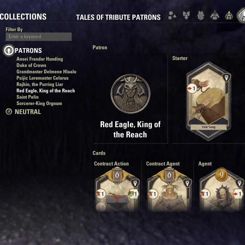
Task: Click the Neutral category round icon
Action: pyautogui.click(x=9, y=112)
